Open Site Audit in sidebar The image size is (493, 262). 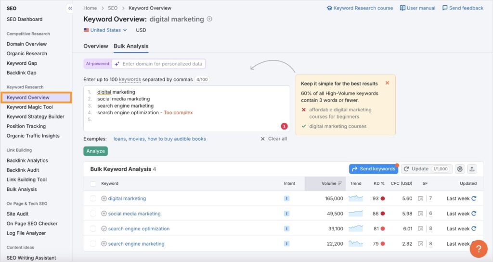click(x=18, y=214)
